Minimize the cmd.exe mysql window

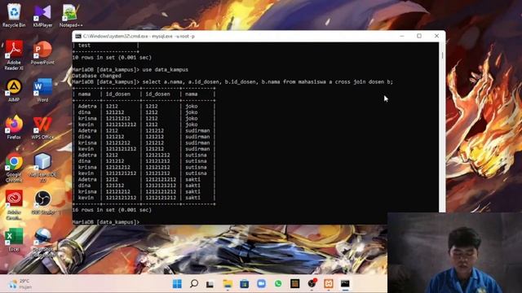click(402, 36)
